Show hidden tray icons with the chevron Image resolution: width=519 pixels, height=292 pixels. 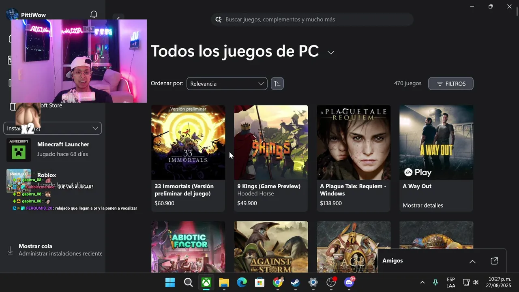422,282
